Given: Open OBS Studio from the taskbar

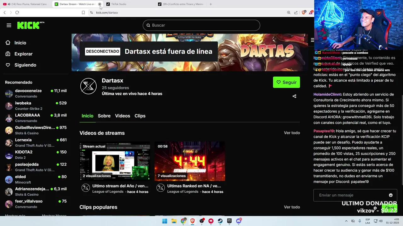Looking at the screenshot, I should (202, 221).
